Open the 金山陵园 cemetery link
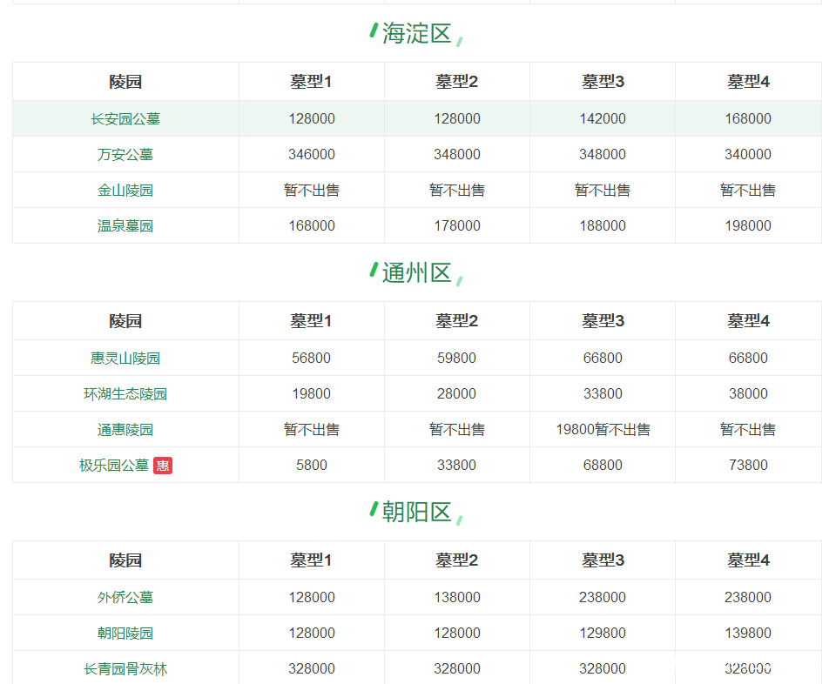This screenshot has height=684, width=836. click(x=125, y=191)
